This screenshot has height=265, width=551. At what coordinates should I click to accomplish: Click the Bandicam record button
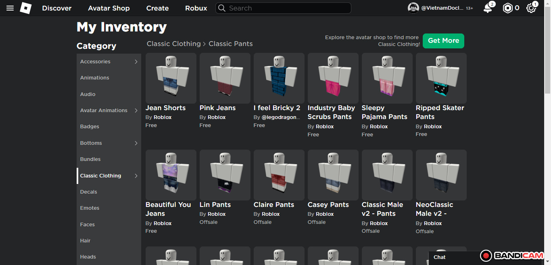pos(486,256)
